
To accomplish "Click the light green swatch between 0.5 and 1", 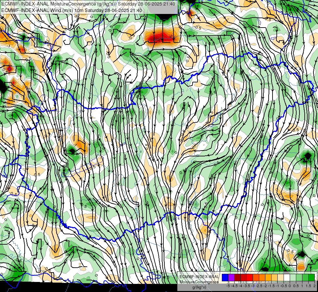I will point(299,278).
